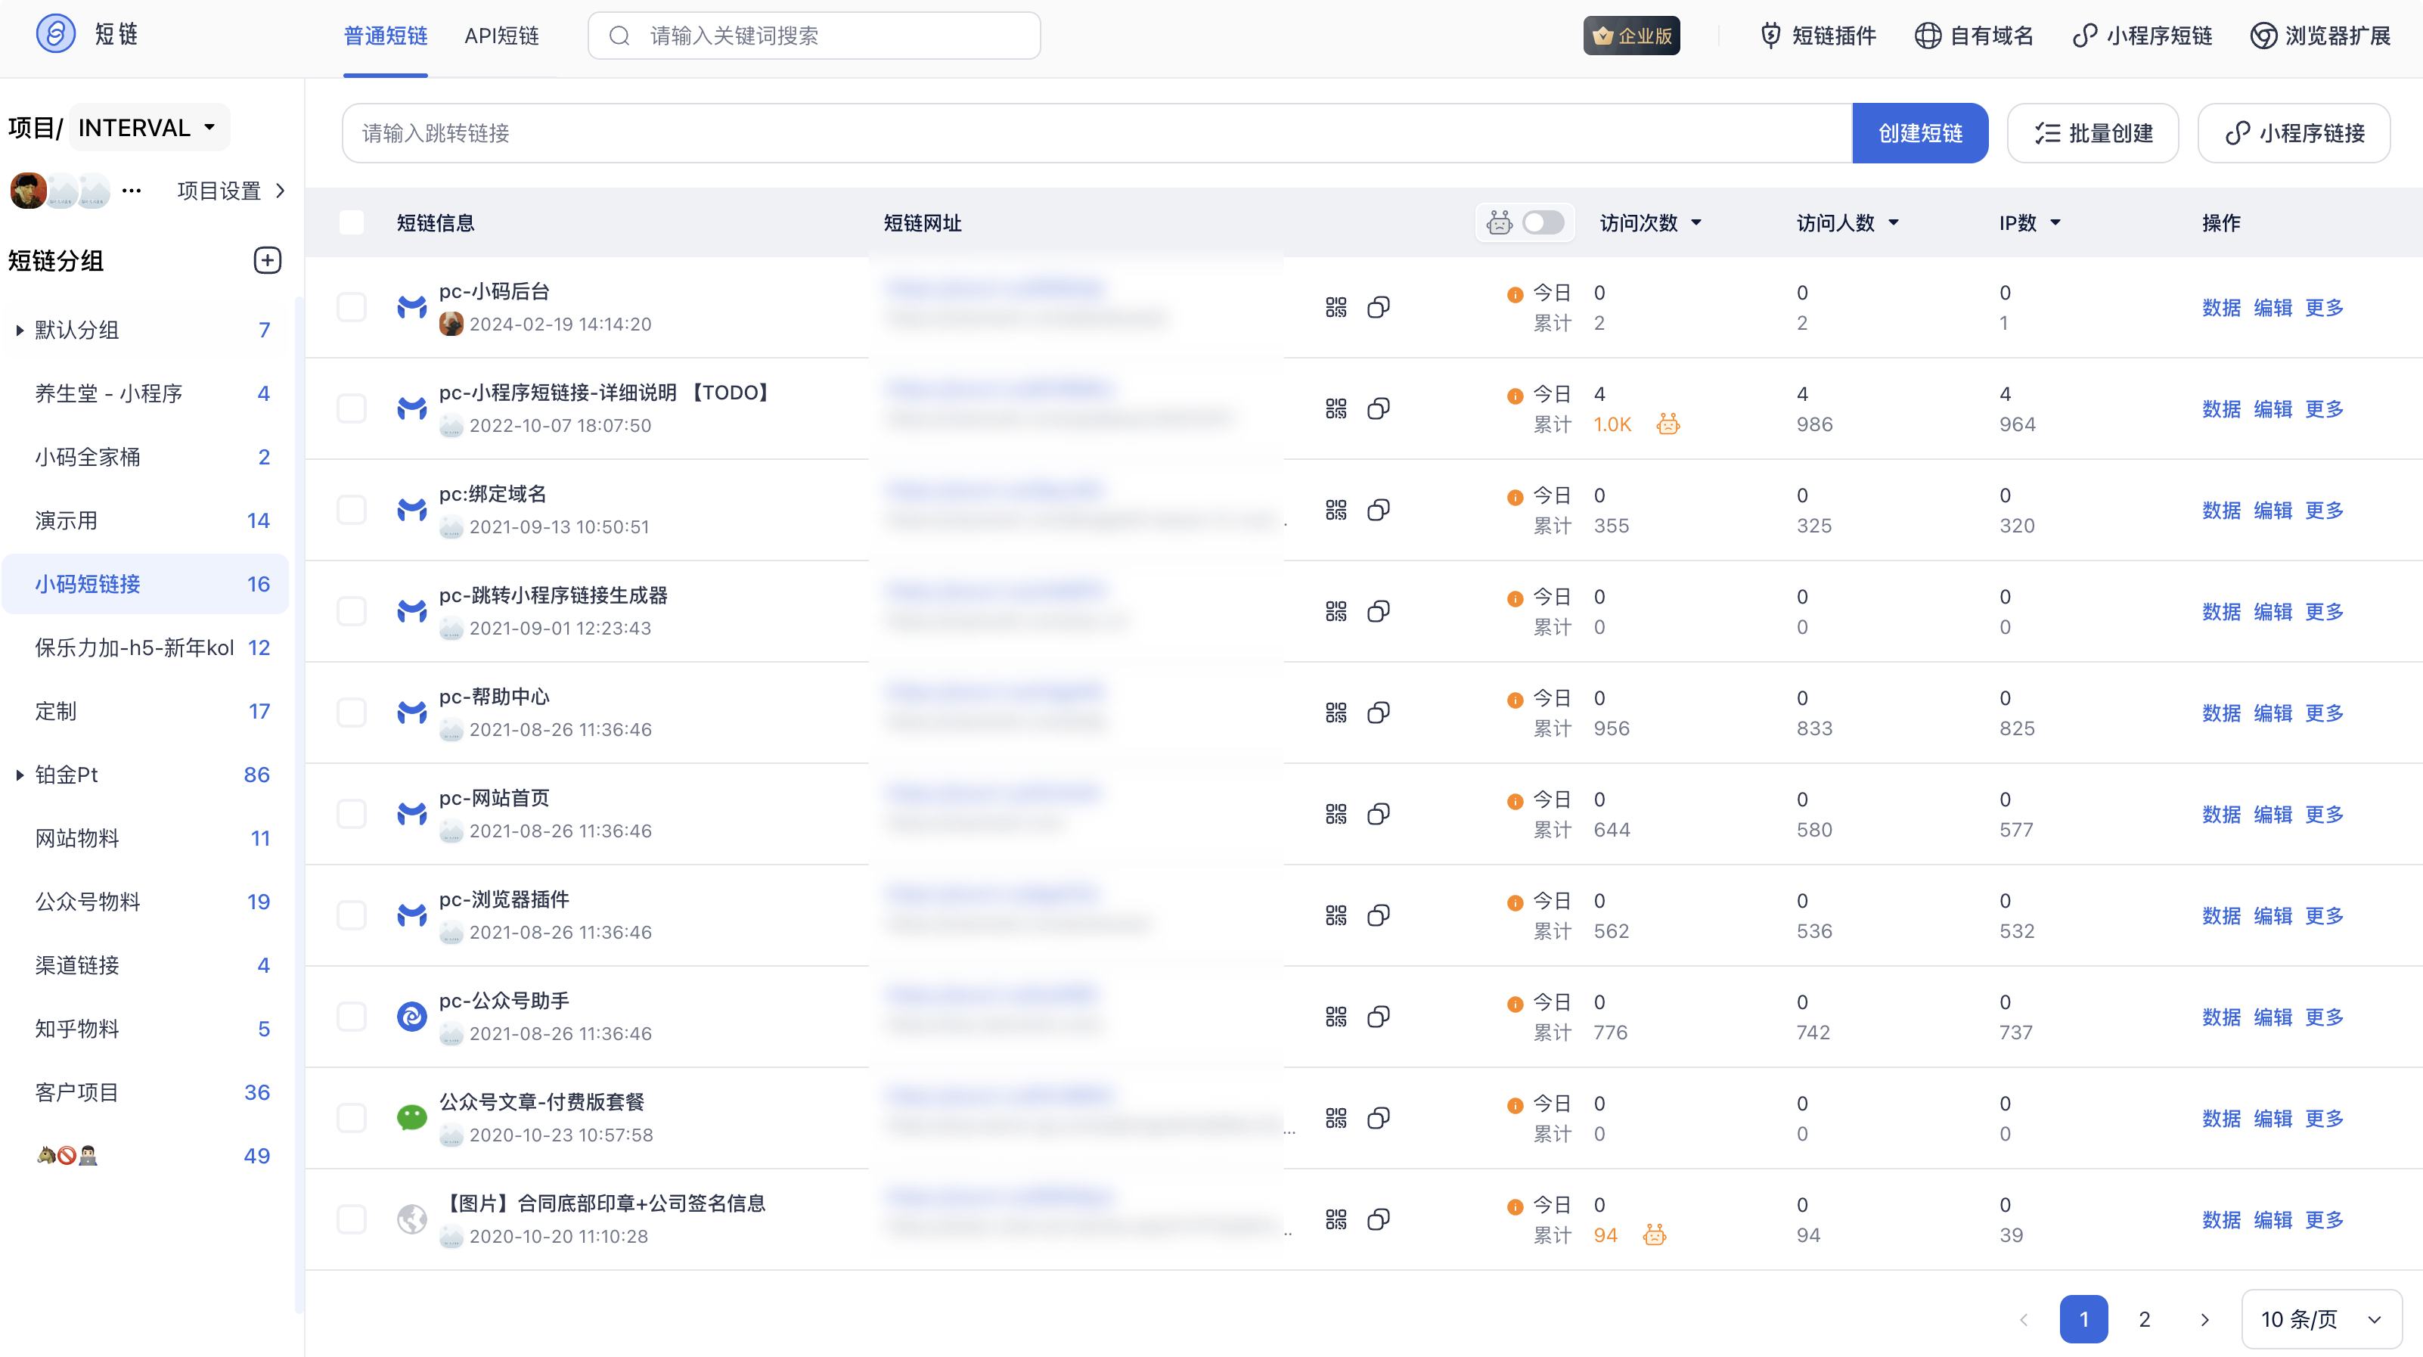Viewport: 2423px width, 1357px height.
Task: Click the robot icon in pc-小程序短链接 row
Action: pyautogui.click(x=1668, y=424)
